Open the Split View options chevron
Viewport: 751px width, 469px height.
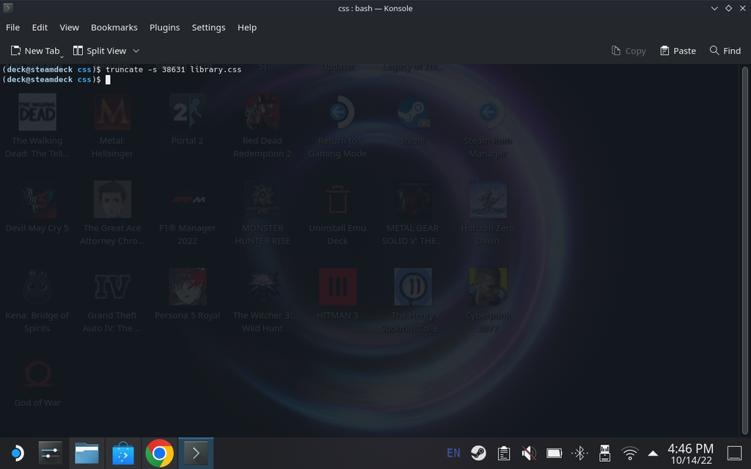[x=136, y=51]
